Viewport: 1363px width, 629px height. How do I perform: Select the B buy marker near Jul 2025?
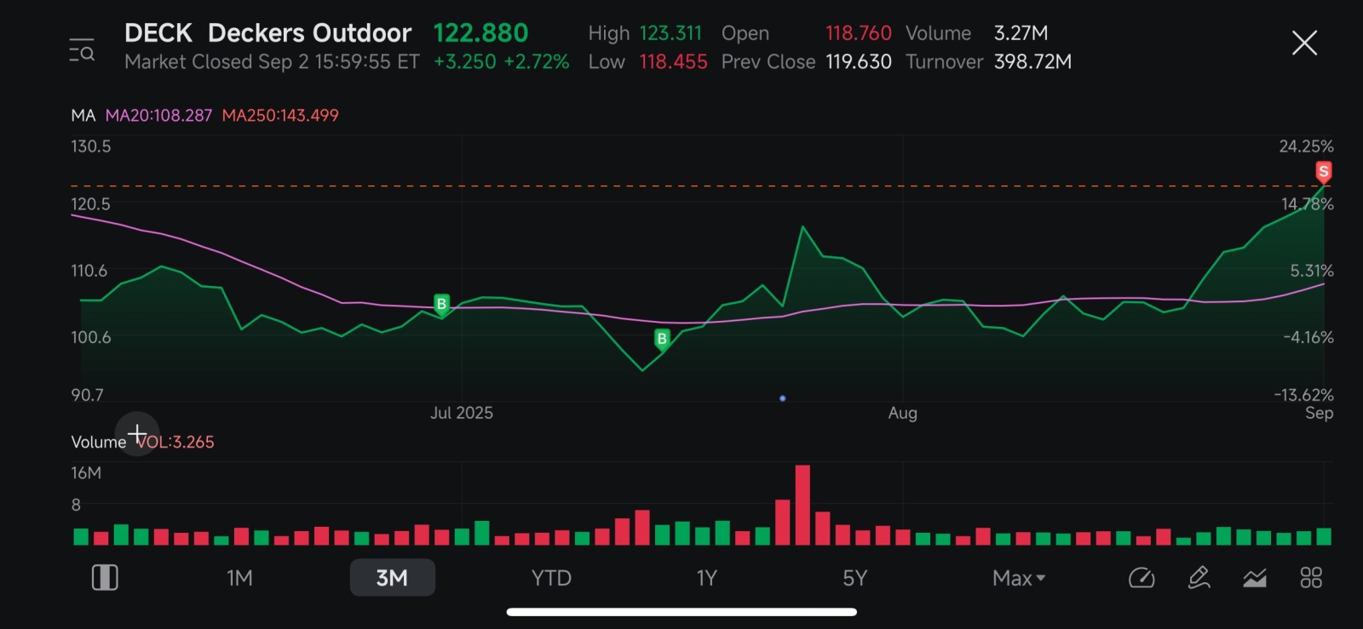point(441,305)
